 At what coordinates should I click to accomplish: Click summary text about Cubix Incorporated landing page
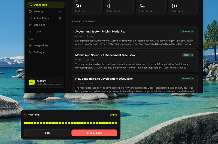pyautogui.click(x=134, y=89)
